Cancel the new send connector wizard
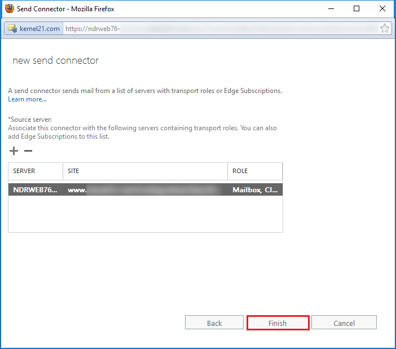 (x=344, y=323)
